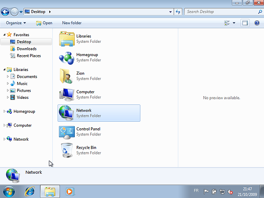Launch Internet Explorer from the taskbar
Screen dimensions: 264x198
[30, 191]
